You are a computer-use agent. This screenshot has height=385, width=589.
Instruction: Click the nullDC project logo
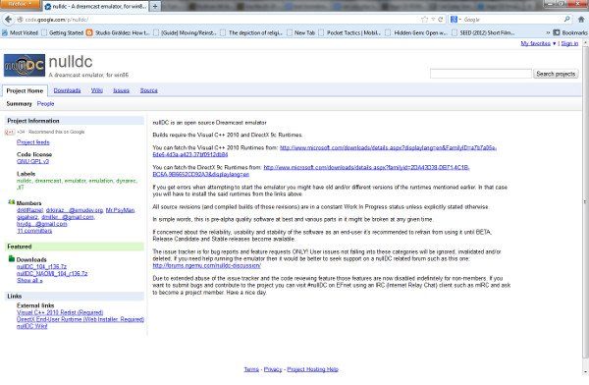tap(25, 66)
